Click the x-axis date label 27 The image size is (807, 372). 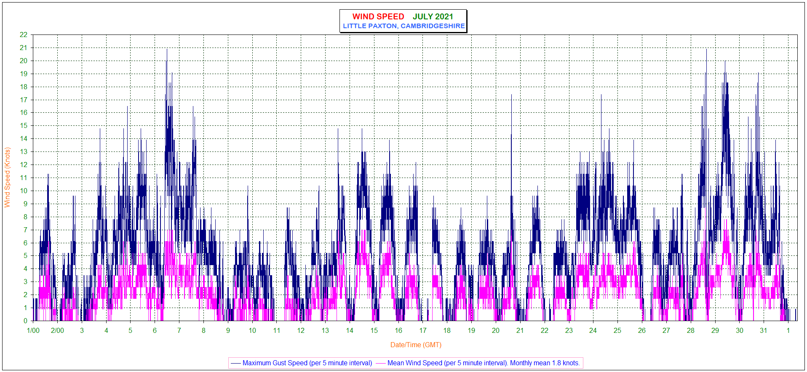click(666, 331)
